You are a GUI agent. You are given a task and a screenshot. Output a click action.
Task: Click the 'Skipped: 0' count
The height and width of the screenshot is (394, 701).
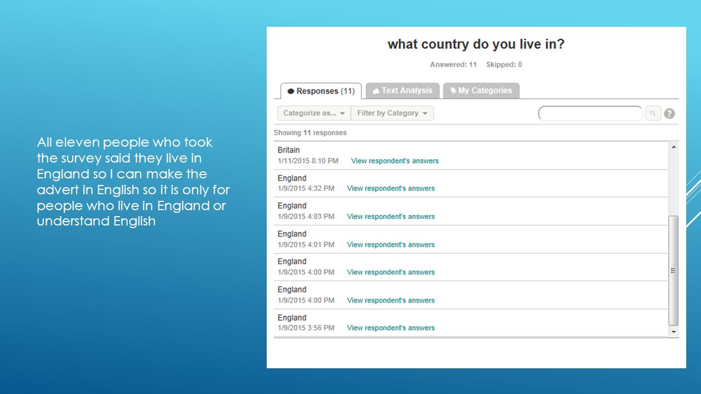click(504, 65)
